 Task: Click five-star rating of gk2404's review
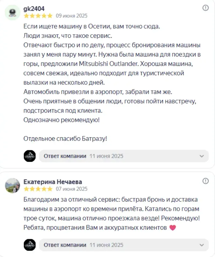click(38, 16)
